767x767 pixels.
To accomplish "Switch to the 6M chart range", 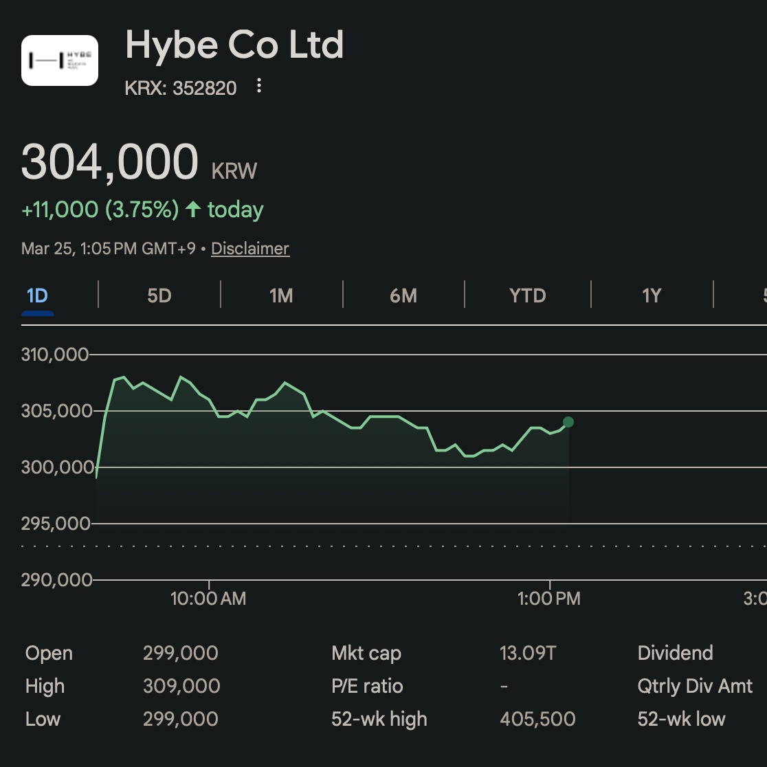I will tap(403, 296).
